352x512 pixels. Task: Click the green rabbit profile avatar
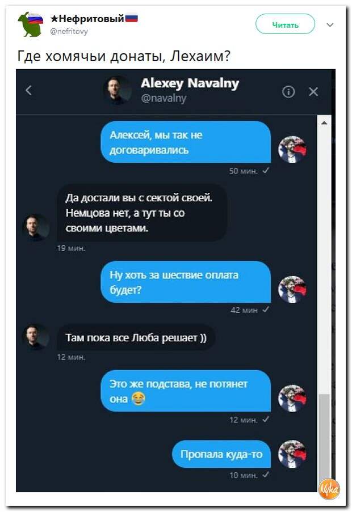click(x=31, y=24)
